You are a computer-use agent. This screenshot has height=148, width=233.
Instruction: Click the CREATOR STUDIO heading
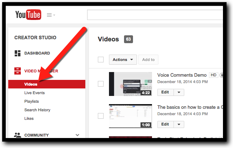[x=35, y=37]
